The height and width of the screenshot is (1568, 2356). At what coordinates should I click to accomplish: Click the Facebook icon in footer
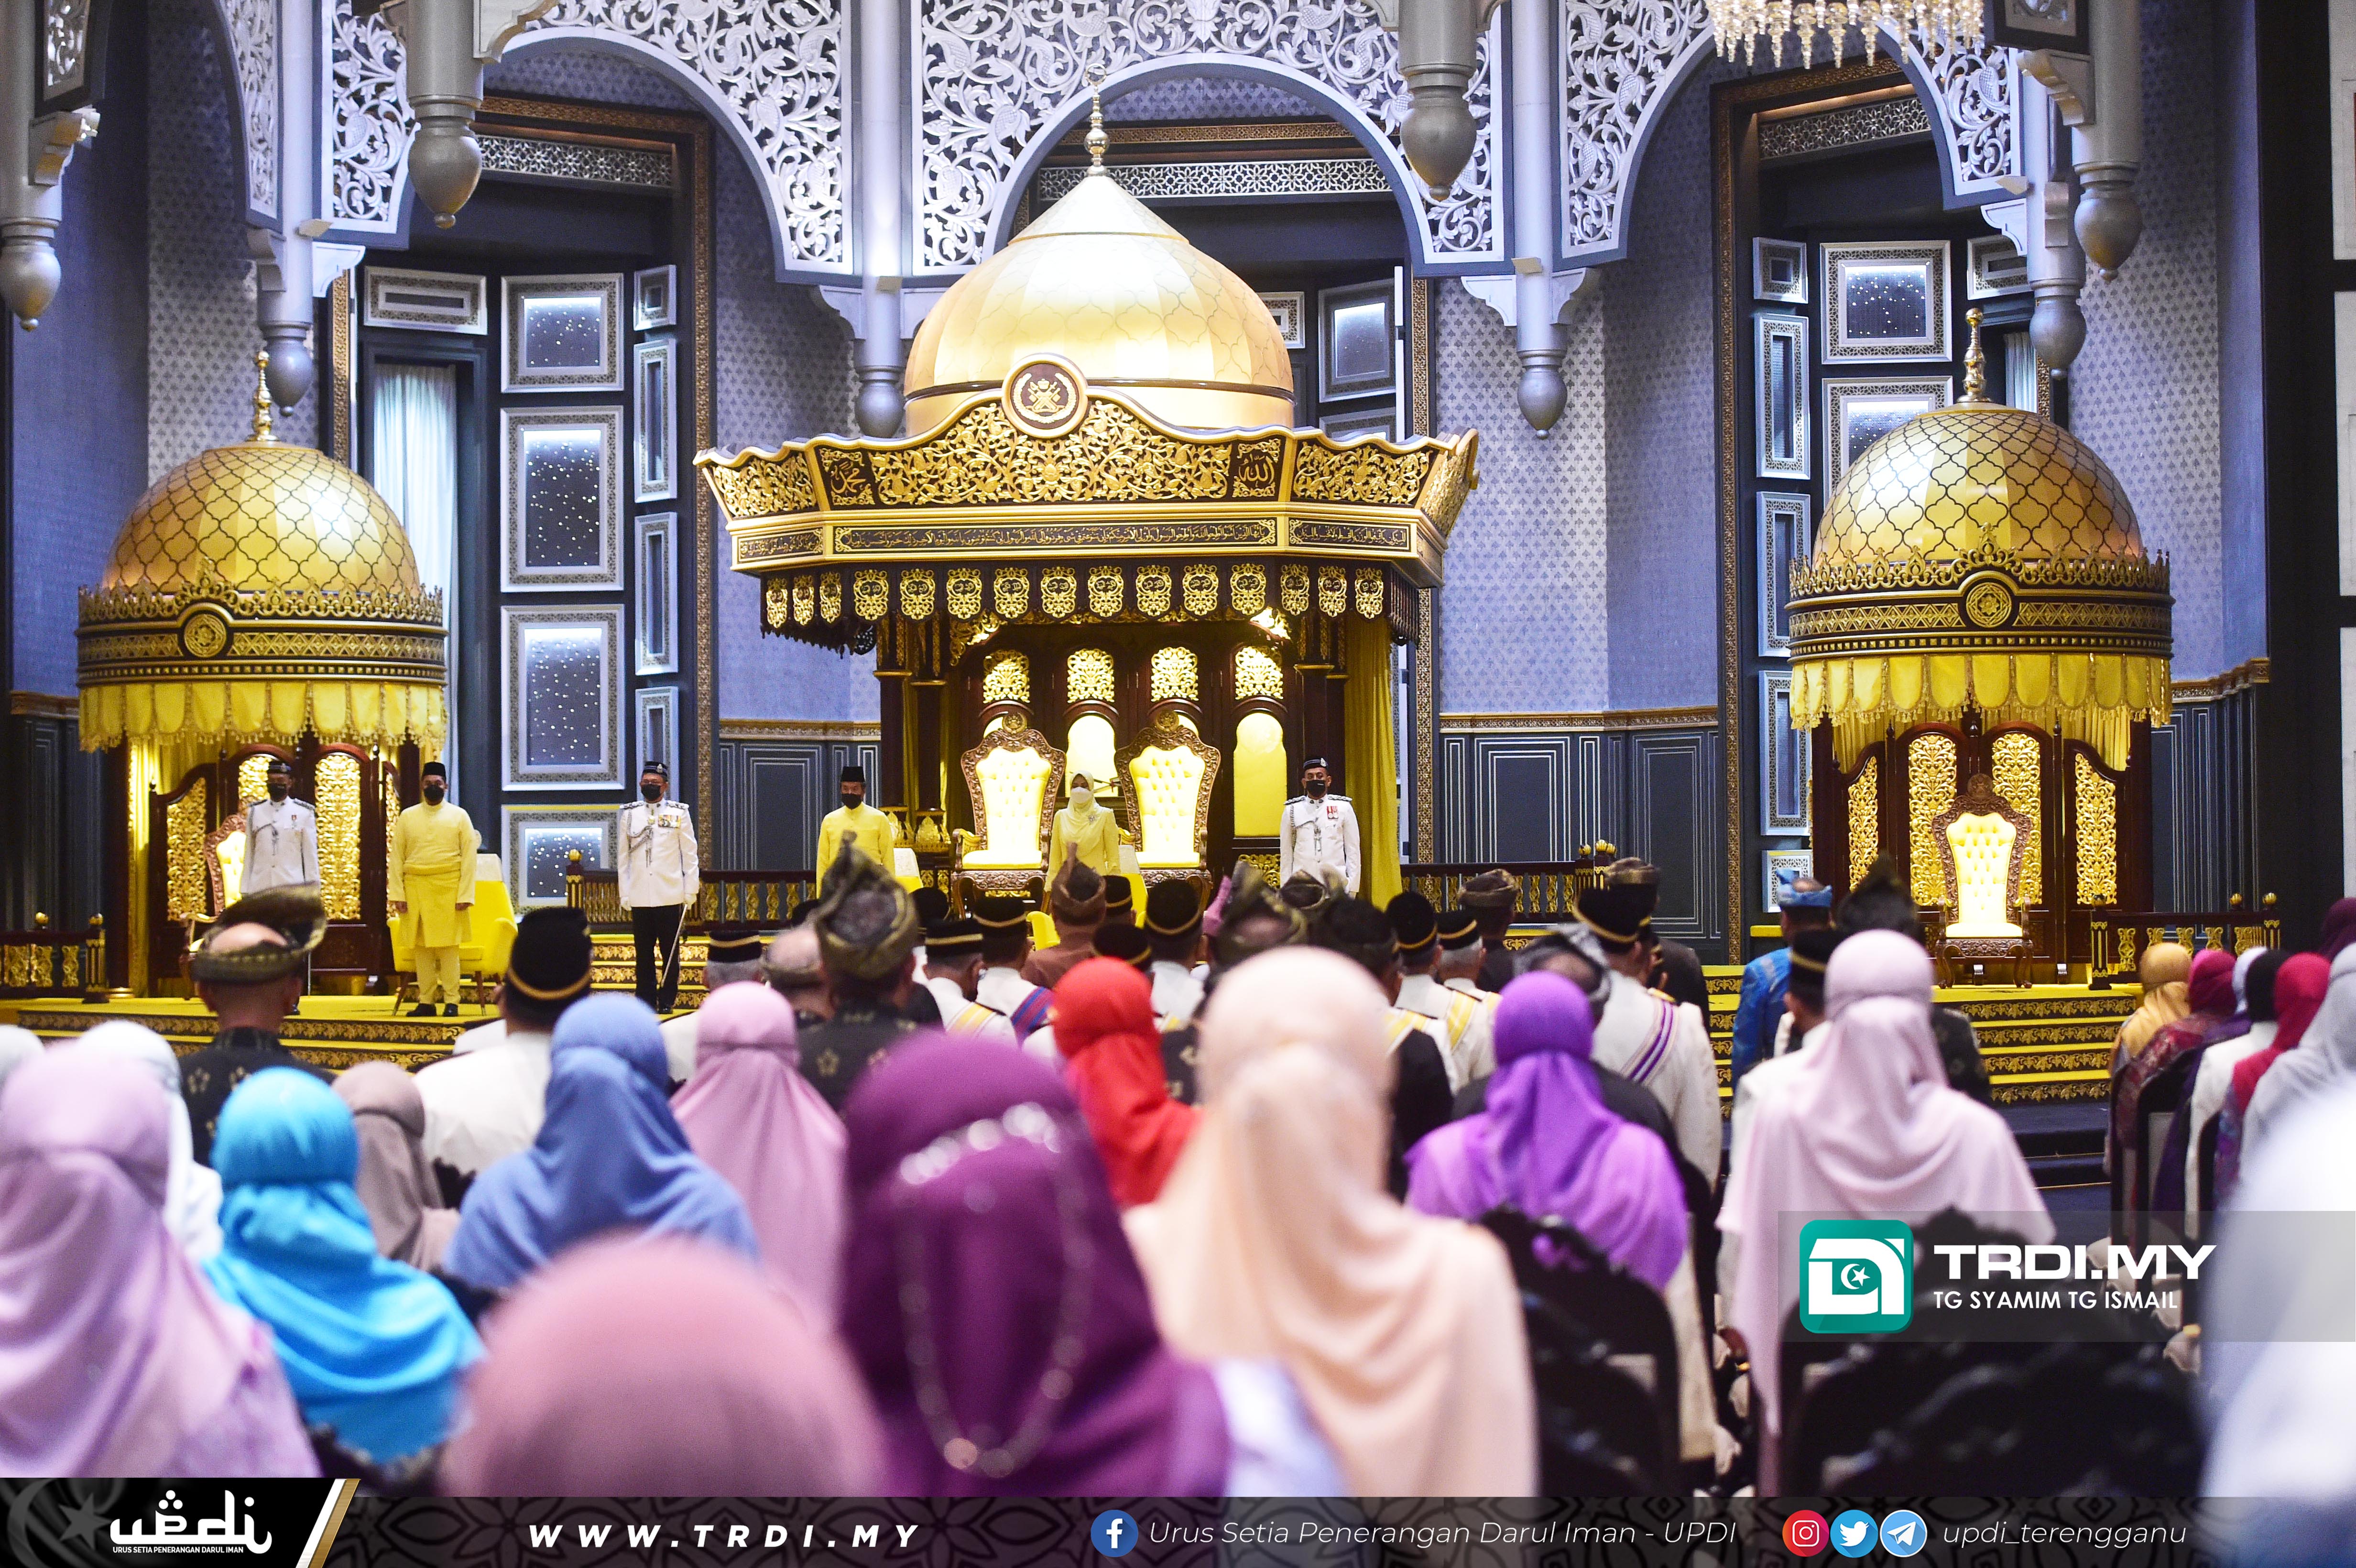1114,1533
